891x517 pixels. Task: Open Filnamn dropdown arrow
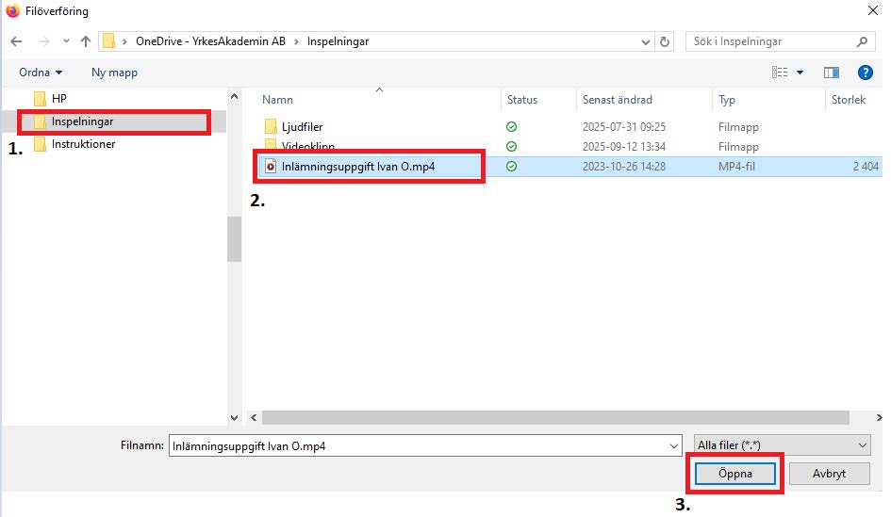tap(674, 446)
